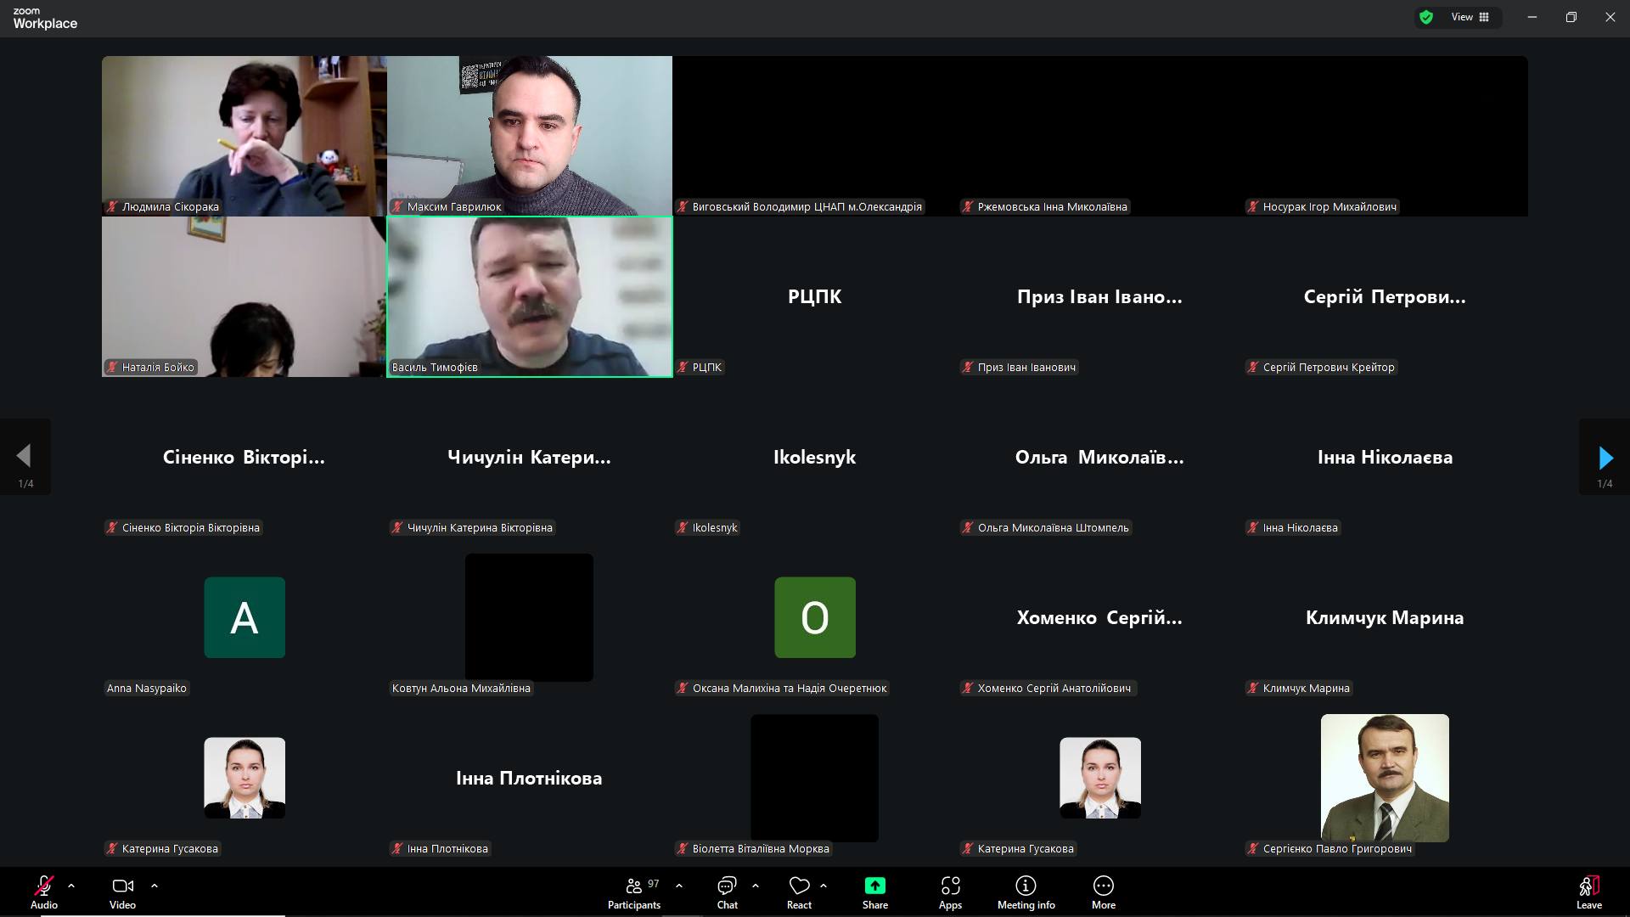Open the More options menu
1630x917 pixels.
pyautogui.click(x=1103, y=892)
